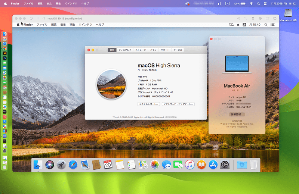Open host Control Center in menu bar
299x194 pixels.
(265, 3)
